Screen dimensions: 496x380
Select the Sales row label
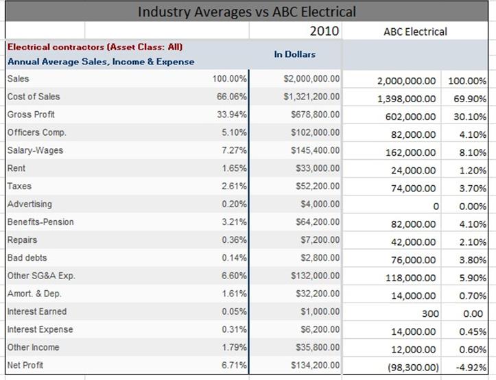click(18, 78)
